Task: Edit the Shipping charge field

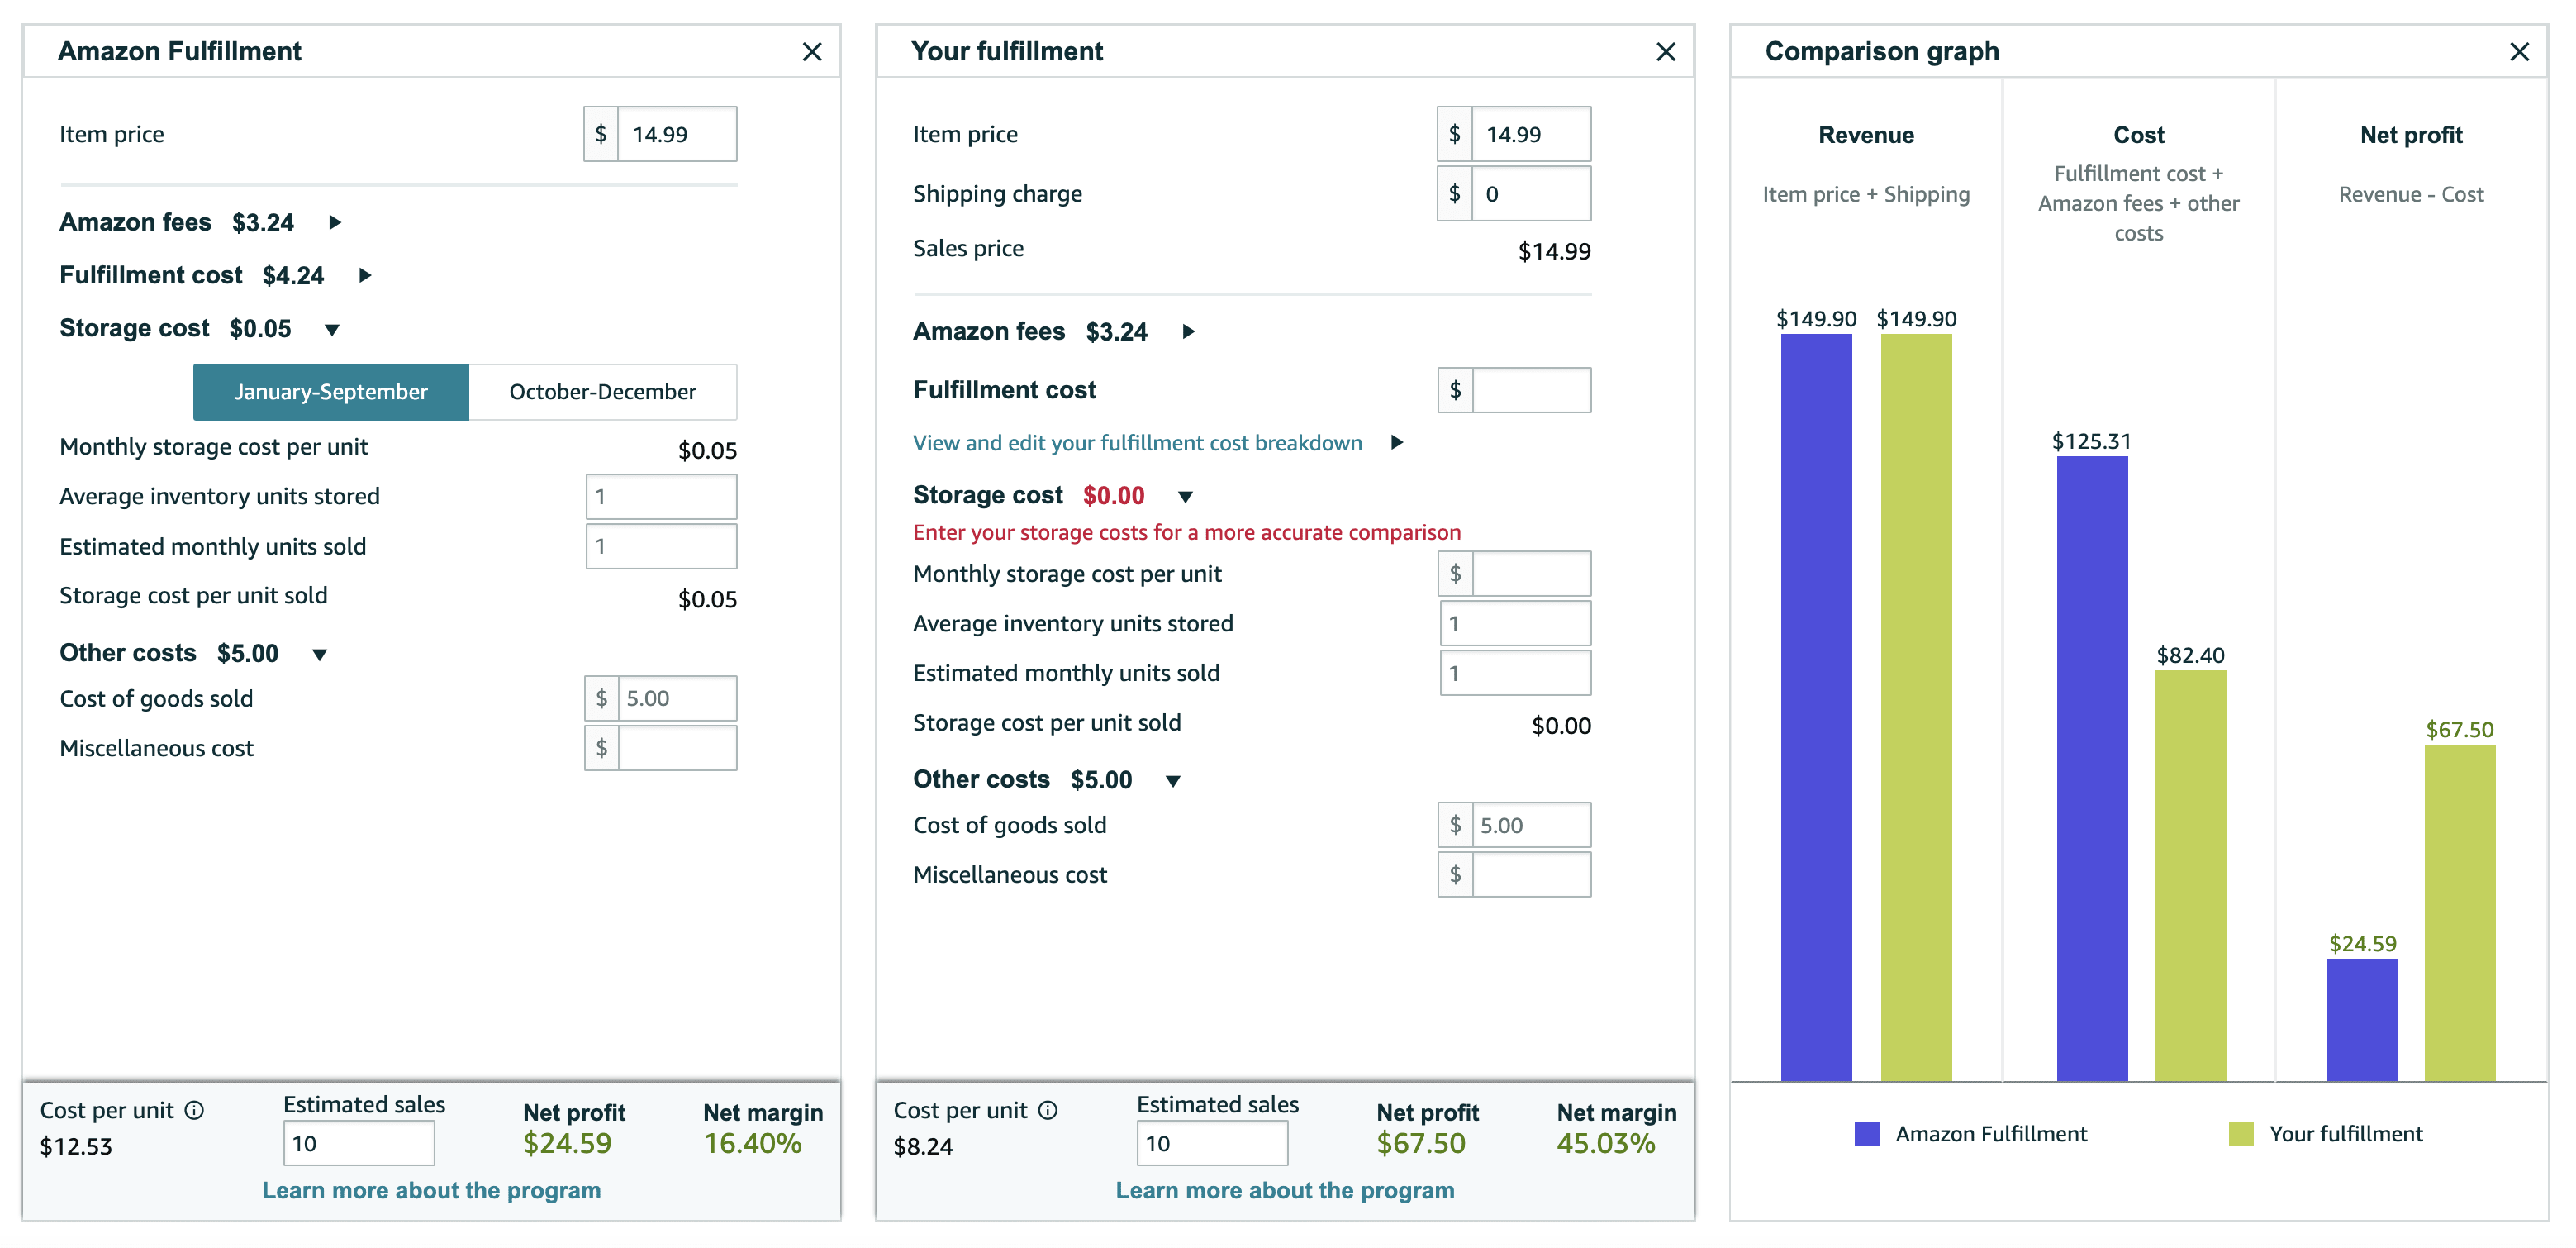Action: pos(1531,193)
